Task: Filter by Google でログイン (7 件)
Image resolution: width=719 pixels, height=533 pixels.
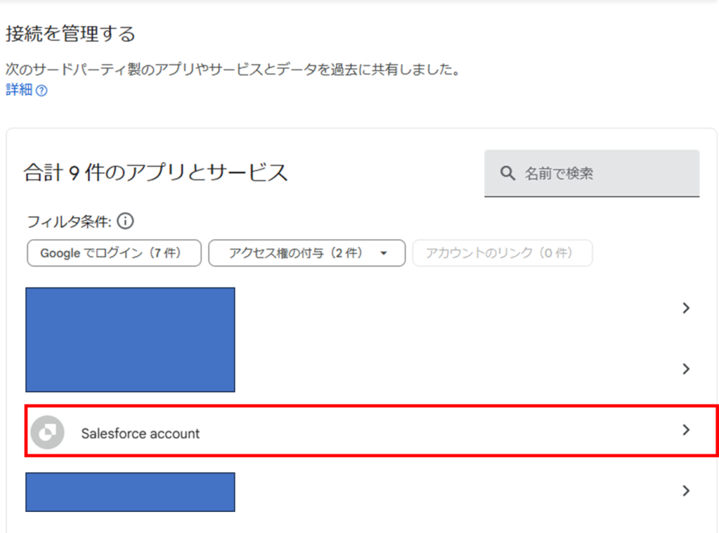Action: [114, 252]
